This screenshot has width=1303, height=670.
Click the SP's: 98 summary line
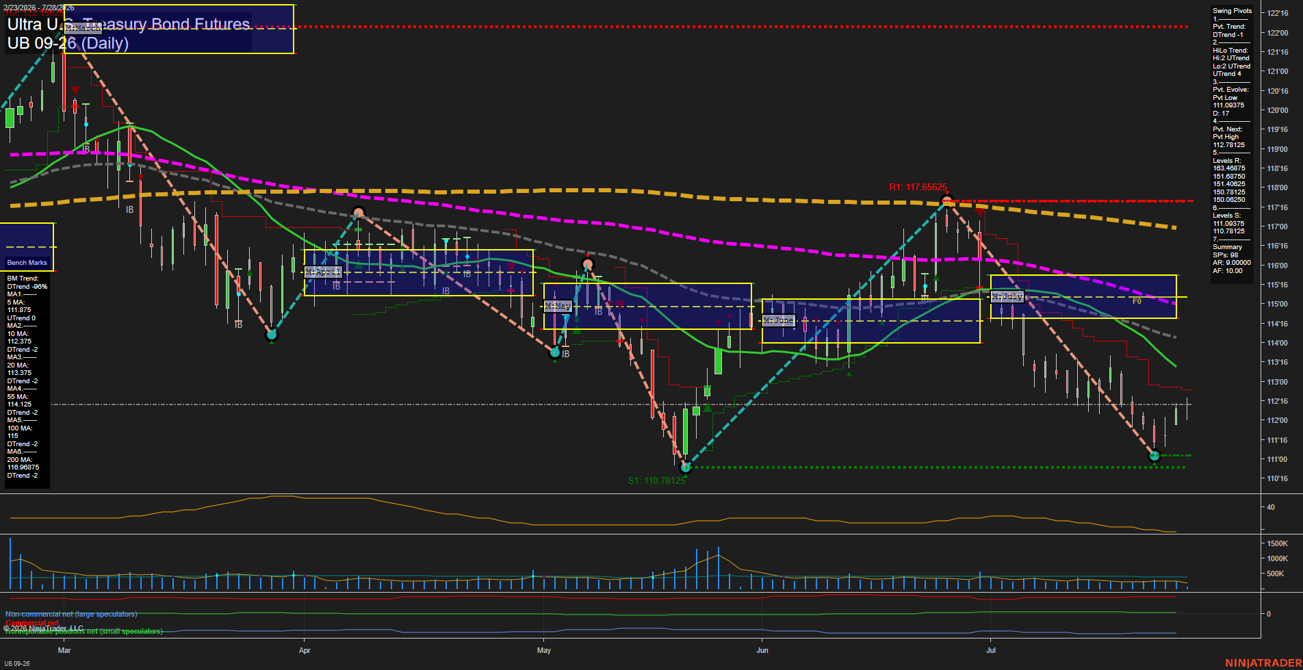(1226, 255)
